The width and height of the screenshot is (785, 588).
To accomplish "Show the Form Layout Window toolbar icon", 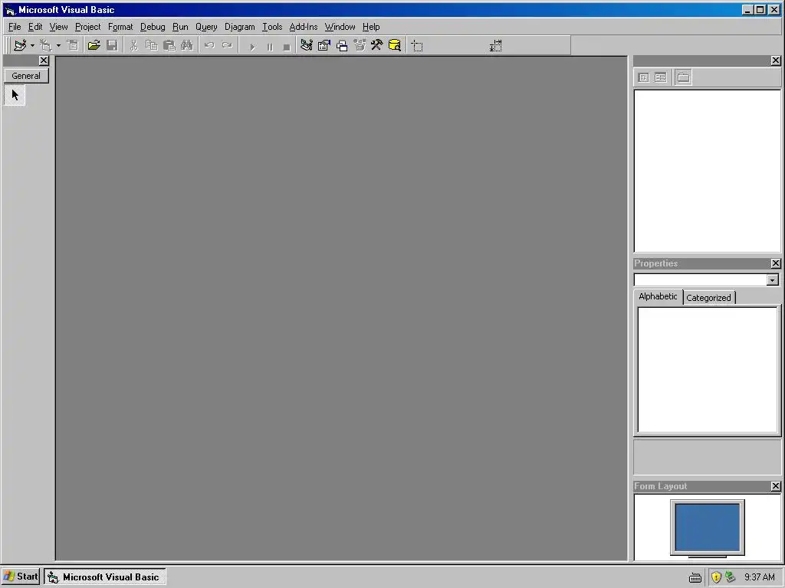I will coord(342,45).
